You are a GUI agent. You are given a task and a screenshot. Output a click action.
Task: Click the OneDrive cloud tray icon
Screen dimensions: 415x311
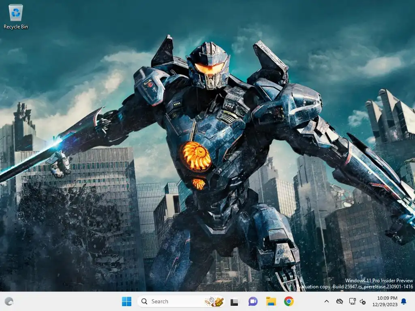340,301
